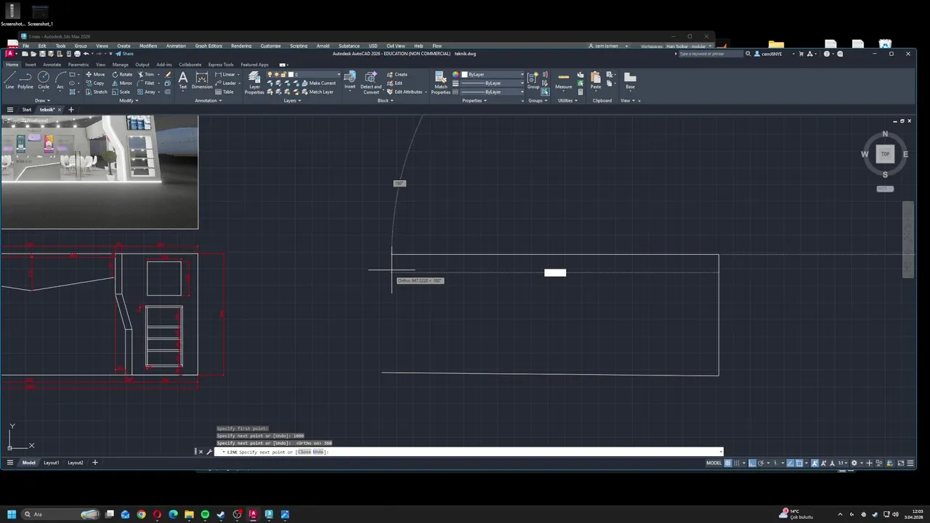Screen dimensions: 930x523
Task: Select the Circle tool
Action: tap(44, 80)
